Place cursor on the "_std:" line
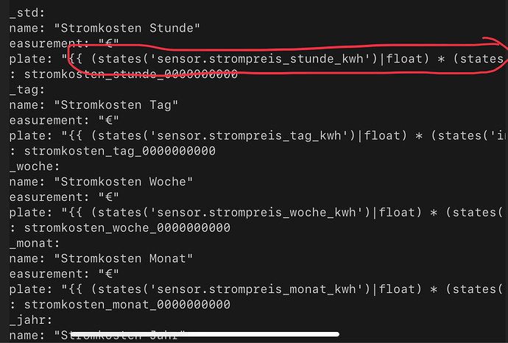Viewport: 508px width, 343px height. 27,13
